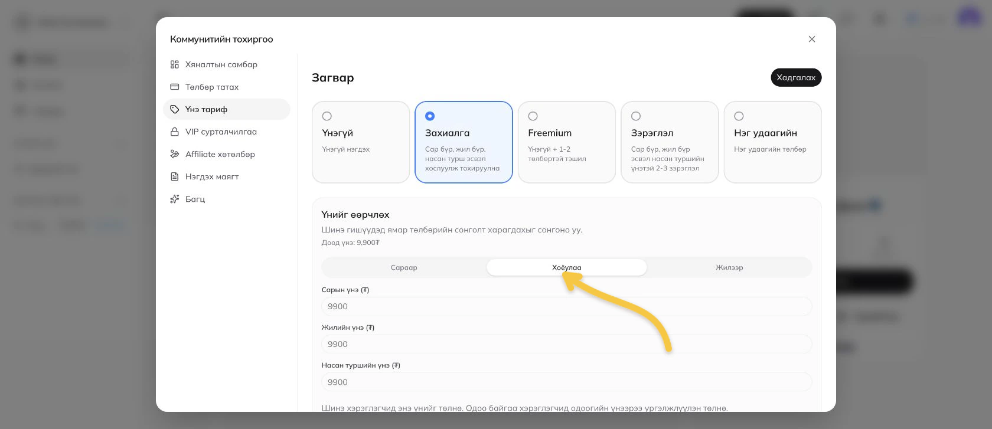The width and height of the screenshot is (992, 429).
Task: Click the Хяналтын самбар dashboard icon
Action: pos(174,64)
